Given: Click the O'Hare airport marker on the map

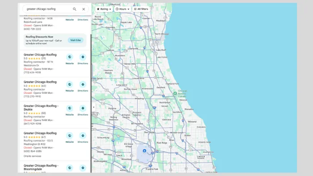Looking at the screenshot, I should coord(144,151).
